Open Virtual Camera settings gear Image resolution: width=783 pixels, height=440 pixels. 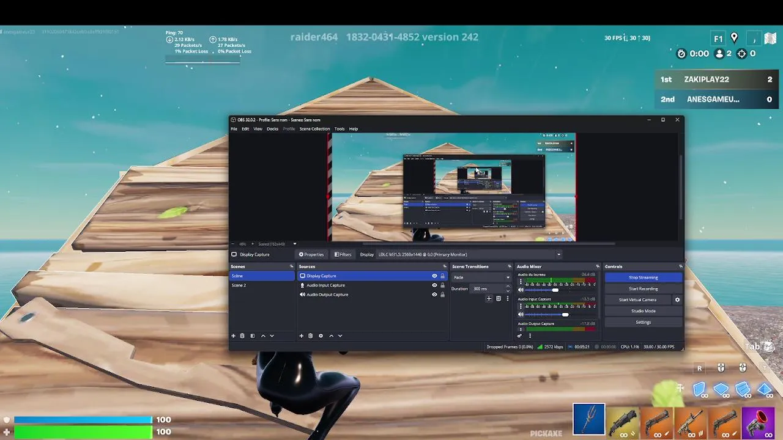[677, 300]
